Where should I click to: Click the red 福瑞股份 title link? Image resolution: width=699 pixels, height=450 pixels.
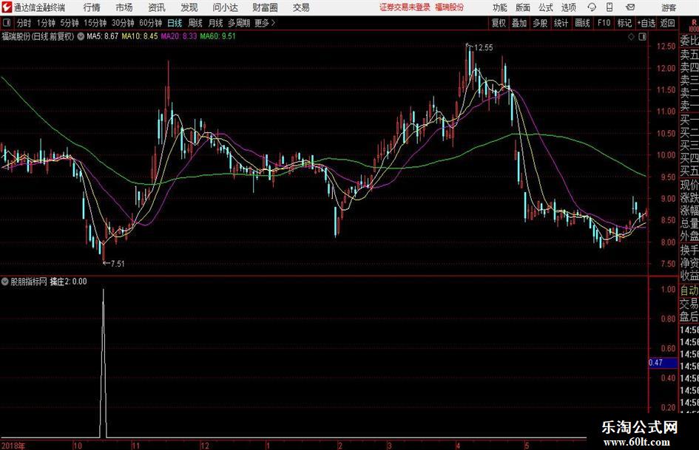click(x=450, y=7)
